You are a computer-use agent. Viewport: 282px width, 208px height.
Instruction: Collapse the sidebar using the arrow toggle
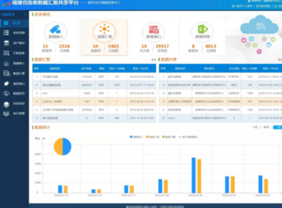coord(25,14)
